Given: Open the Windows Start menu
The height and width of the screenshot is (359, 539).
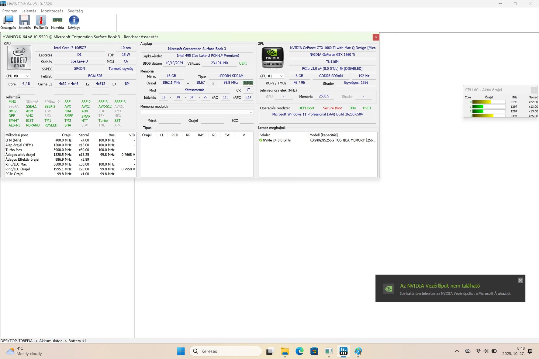Looking at the screenshot, I should [x=181, y=351].
